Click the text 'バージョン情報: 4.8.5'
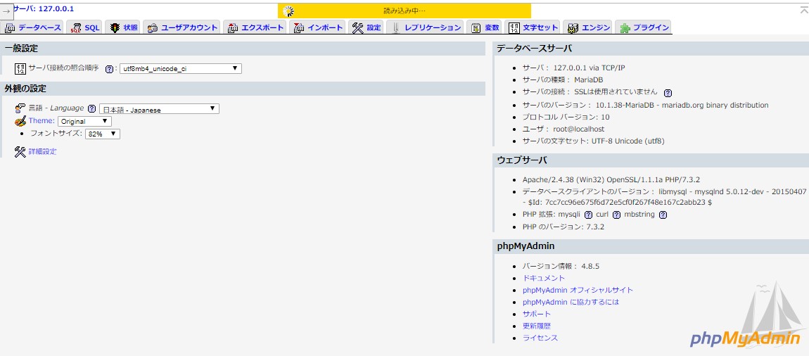Image resolution: width=809 pixels, height=356 pixels. [561, 266]
